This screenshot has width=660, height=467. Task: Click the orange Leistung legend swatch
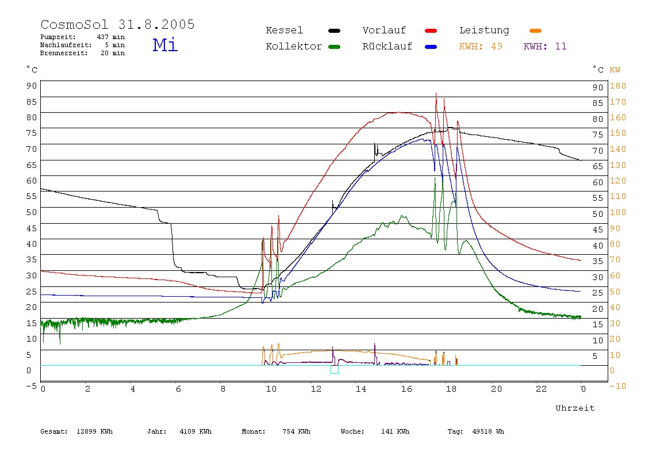[535, 30]
